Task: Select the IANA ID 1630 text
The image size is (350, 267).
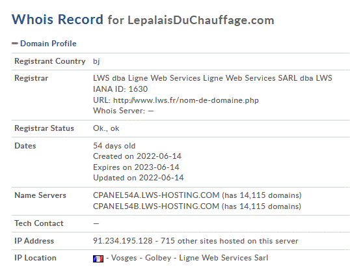Action: (120, 89)
